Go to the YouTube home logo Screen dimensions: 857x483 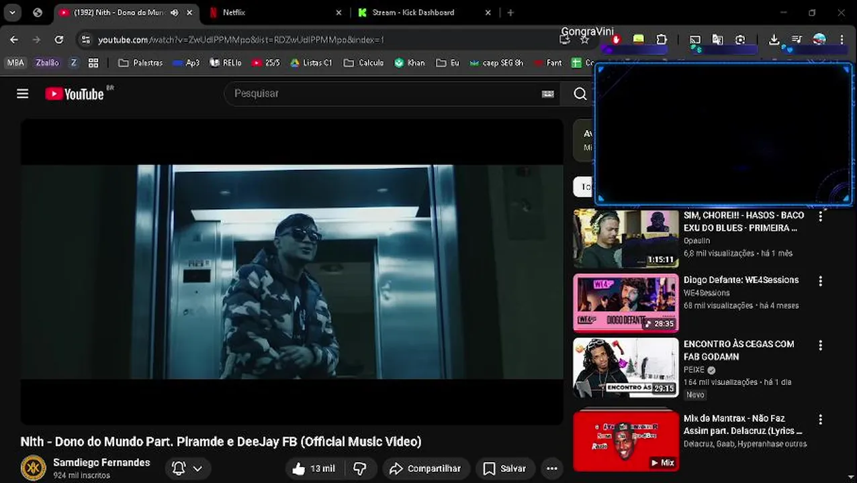tap(75, 94)
